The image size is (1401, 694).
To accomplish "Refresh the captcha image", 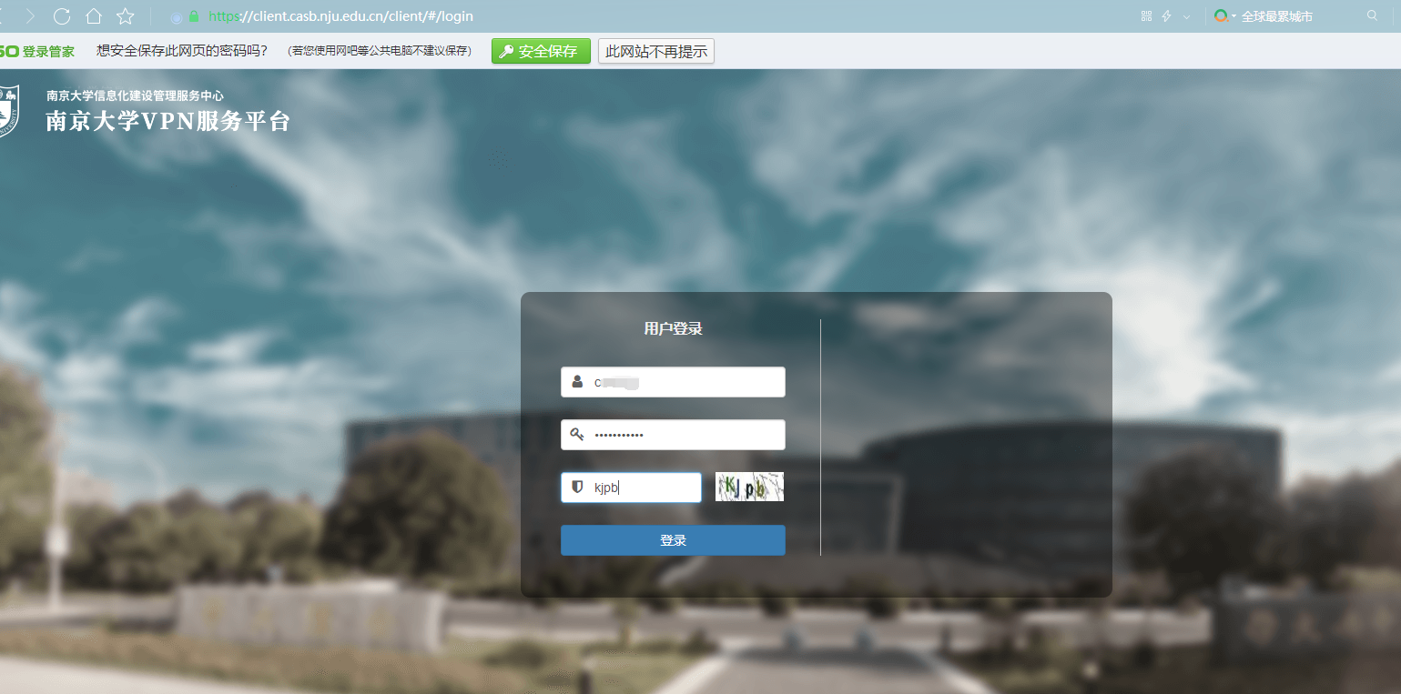I will [749, 487].
